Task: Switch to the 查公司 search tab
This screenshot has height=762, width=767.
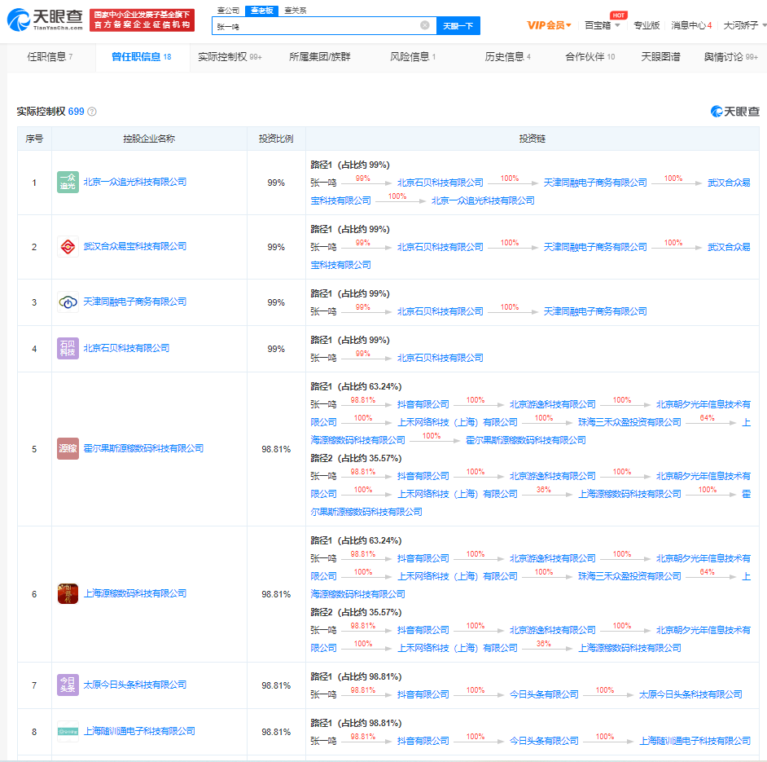Action: point(228,11)
